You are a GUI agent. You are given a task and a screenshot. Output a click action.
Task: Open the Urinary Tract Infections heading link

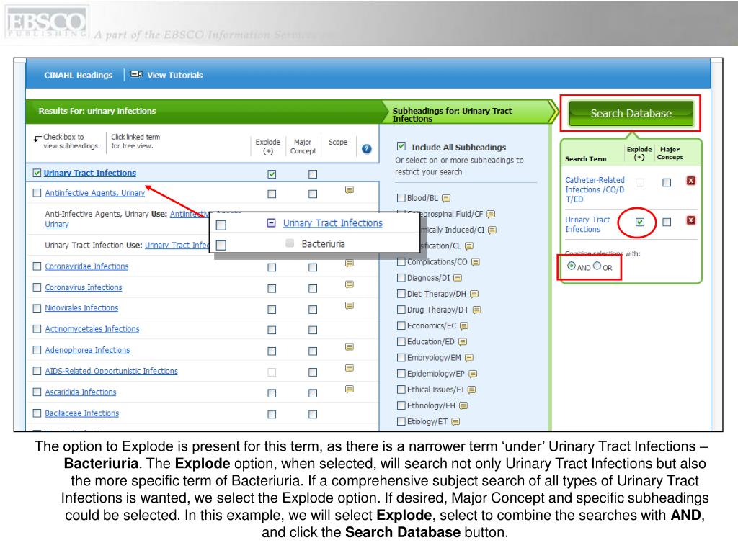pyautogui.click(x=90, y=173)
